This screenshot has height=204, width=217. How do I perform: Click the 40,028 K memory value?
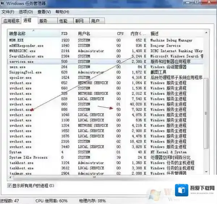[138, 104]
